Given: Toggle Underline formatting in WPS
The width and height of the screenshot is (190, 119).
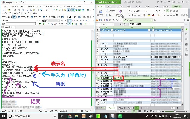Looking at the screenshot, I should point(135,15).
